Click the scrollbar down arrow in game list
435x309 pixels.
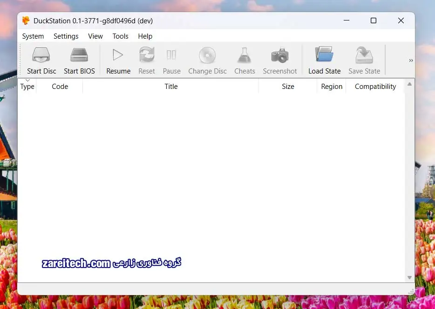pyautogui.click(x=409, y=277)
